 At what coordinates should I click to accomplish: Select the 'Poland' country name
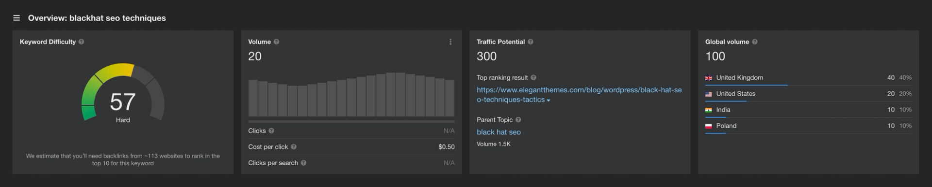click(726, 126)
